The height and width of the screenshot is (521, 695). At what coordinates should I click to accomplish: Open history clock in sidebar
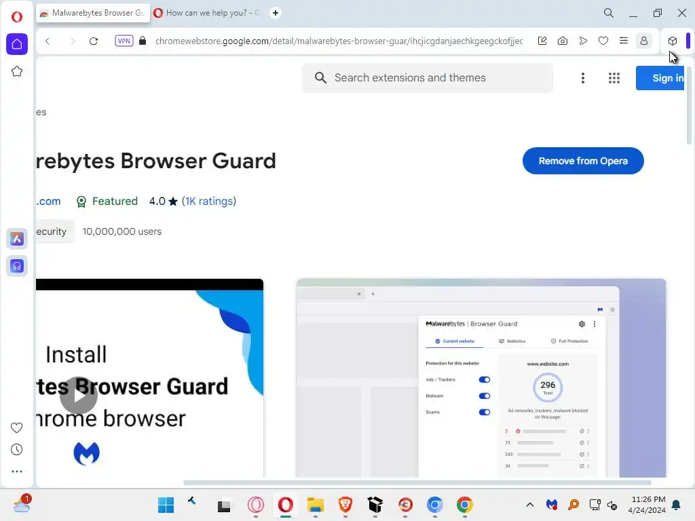pyautogui.click(x=16, y=450)
